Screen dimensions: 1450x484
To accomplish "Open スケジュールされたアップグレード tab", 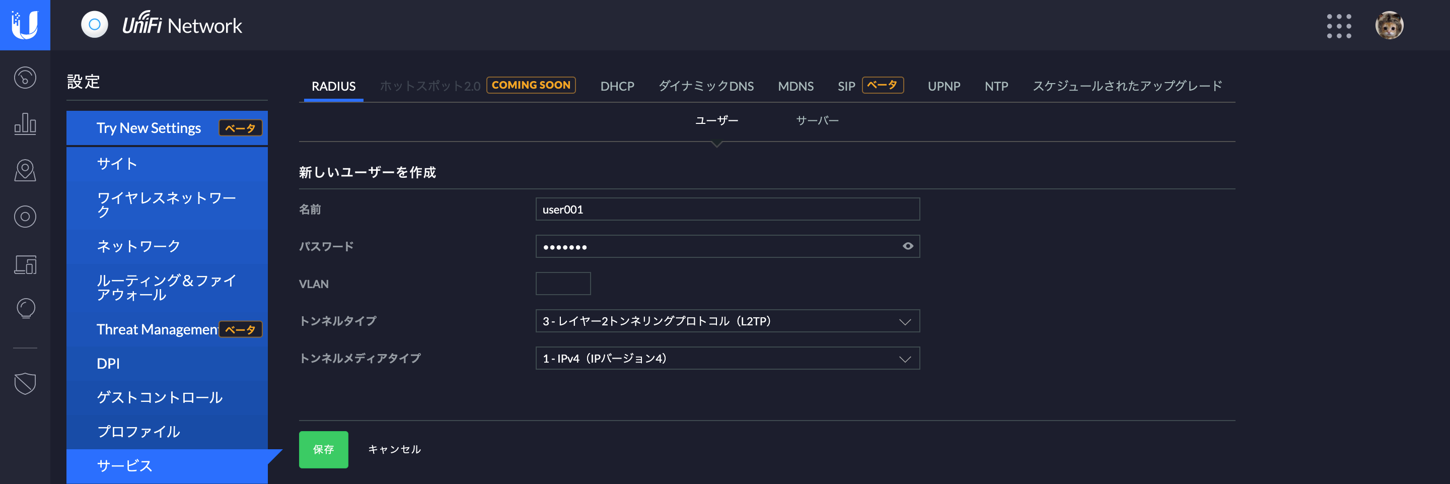I will [1127, 86].
